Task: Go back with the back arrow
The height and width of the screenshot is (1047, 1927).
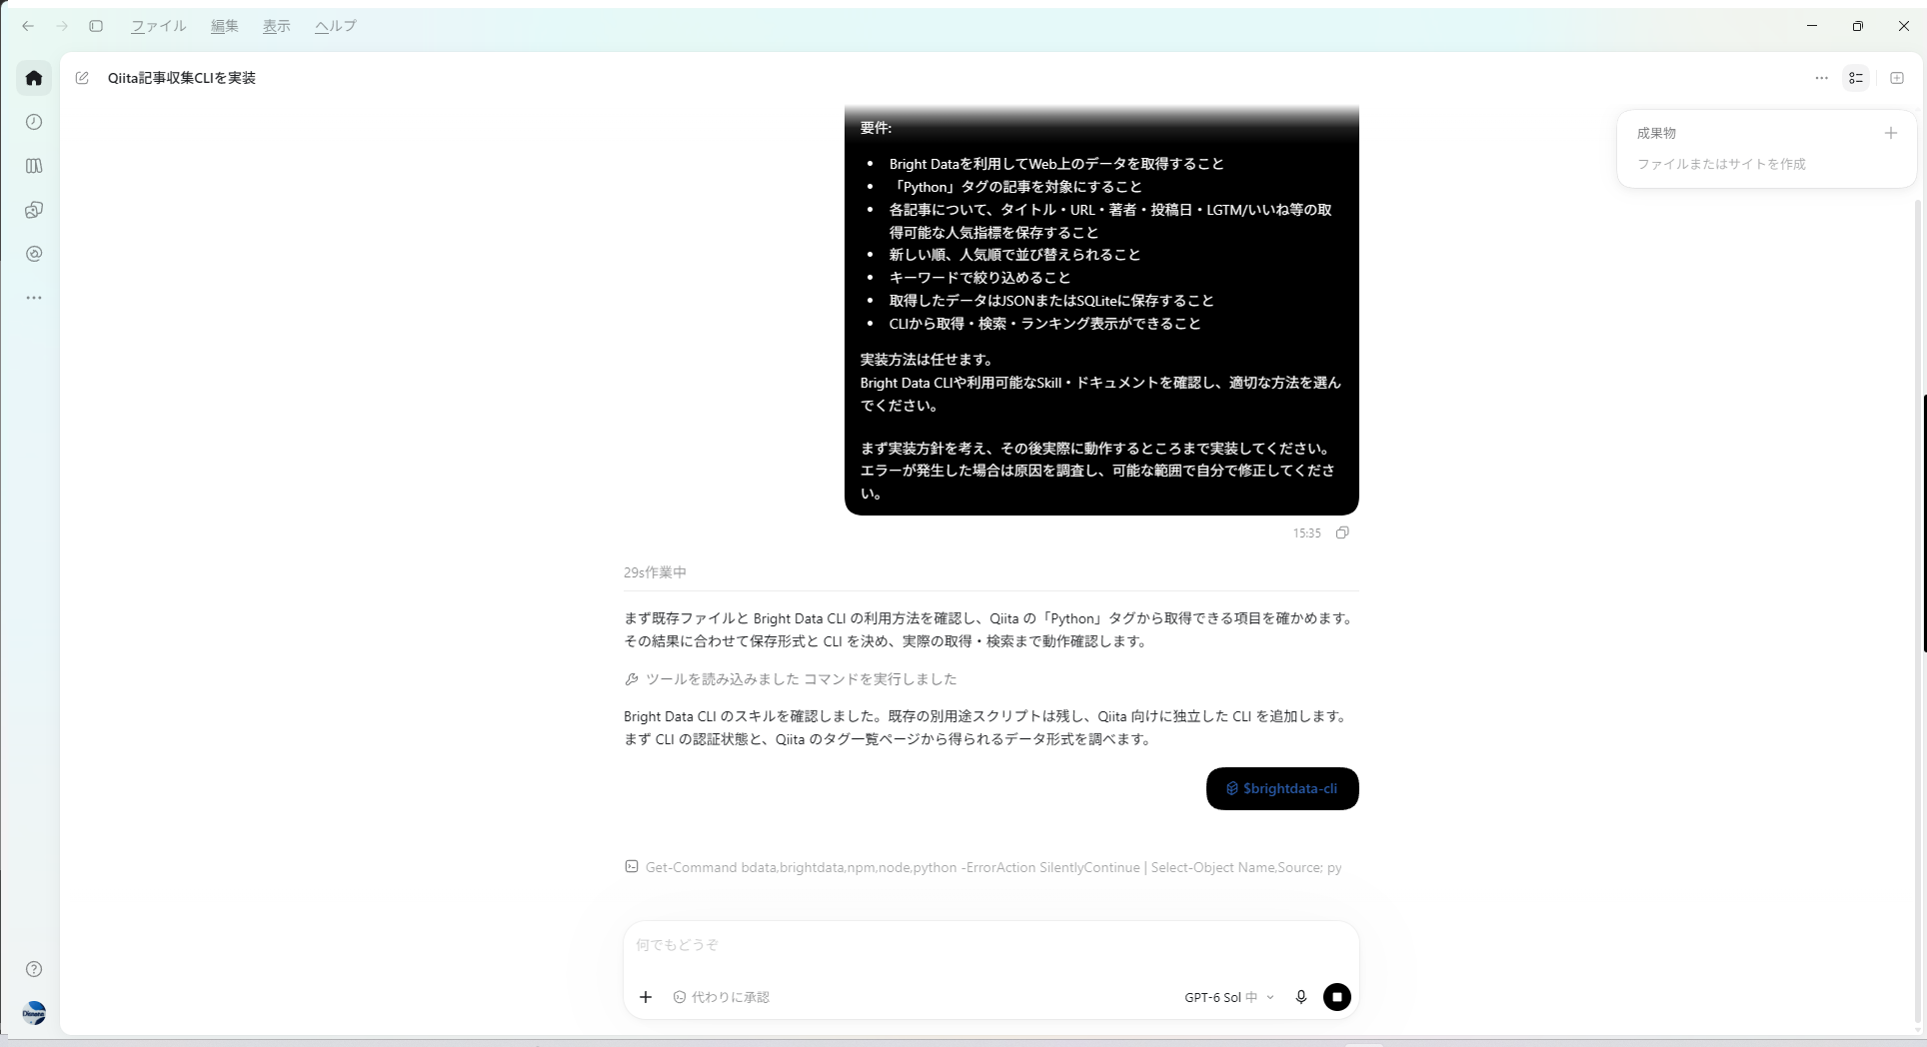Action: click(28, 26)
